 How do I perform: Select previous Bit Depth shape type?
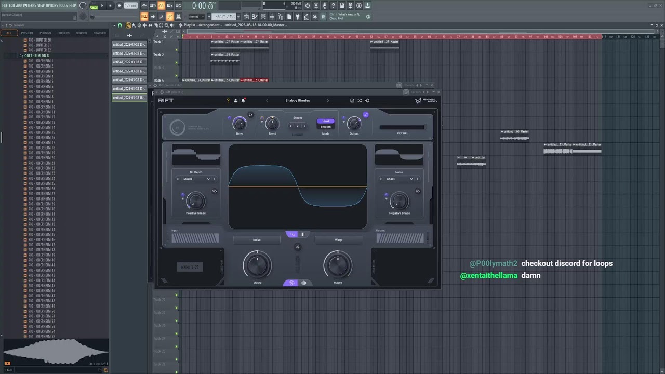tap(178, 179)
